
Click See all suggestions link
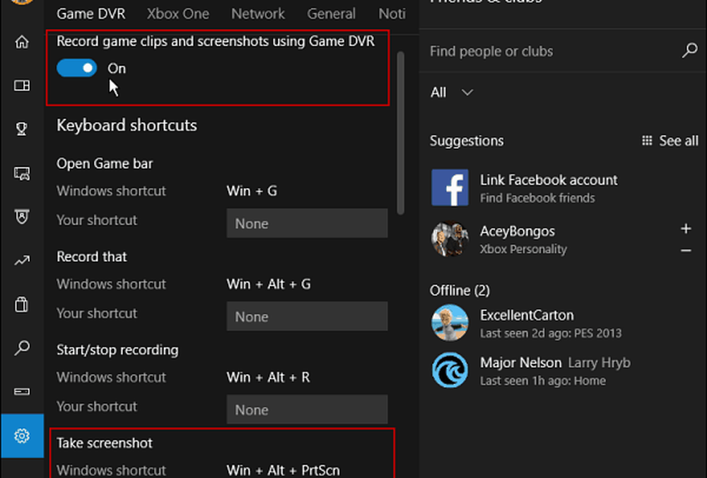pyautogui.click(x=670, y=141)
